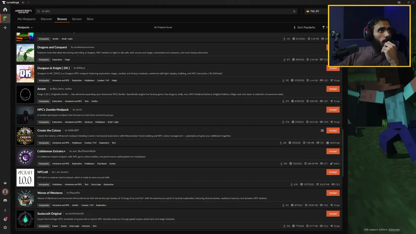Open author link GABLABIT

(x=73, y=131)
